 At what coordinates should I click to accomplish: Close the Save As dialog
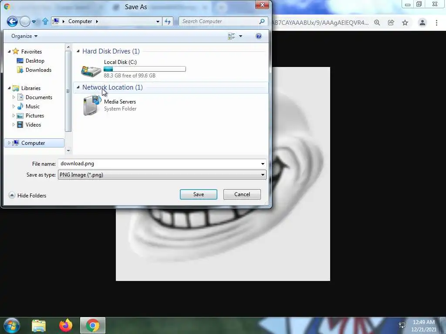click(x=262, y=5)
